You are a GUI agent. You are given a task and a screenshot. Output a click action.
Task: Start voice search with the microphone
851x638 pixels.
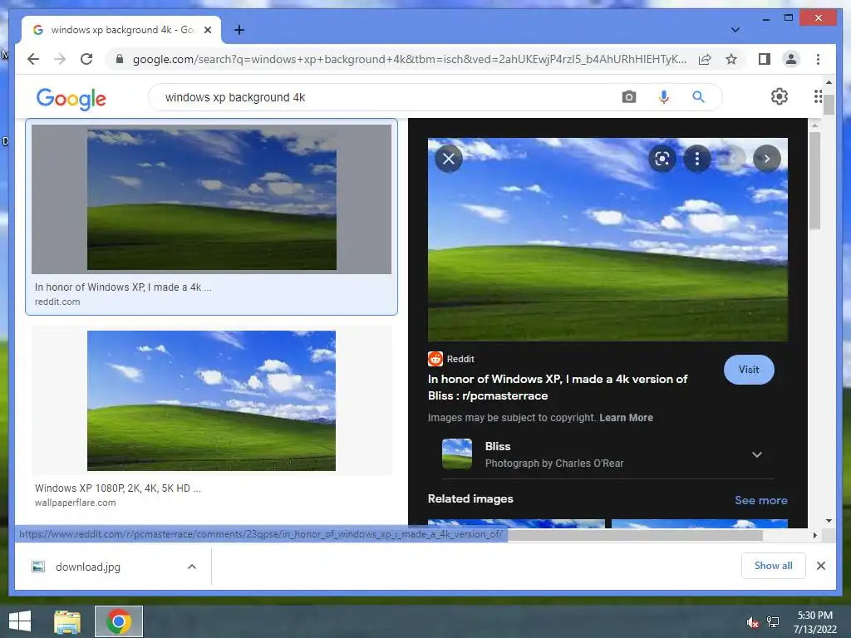tap(663, 97)
